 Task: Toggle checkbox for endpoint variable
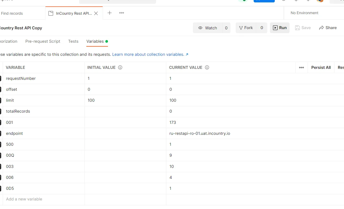(1, 133)
